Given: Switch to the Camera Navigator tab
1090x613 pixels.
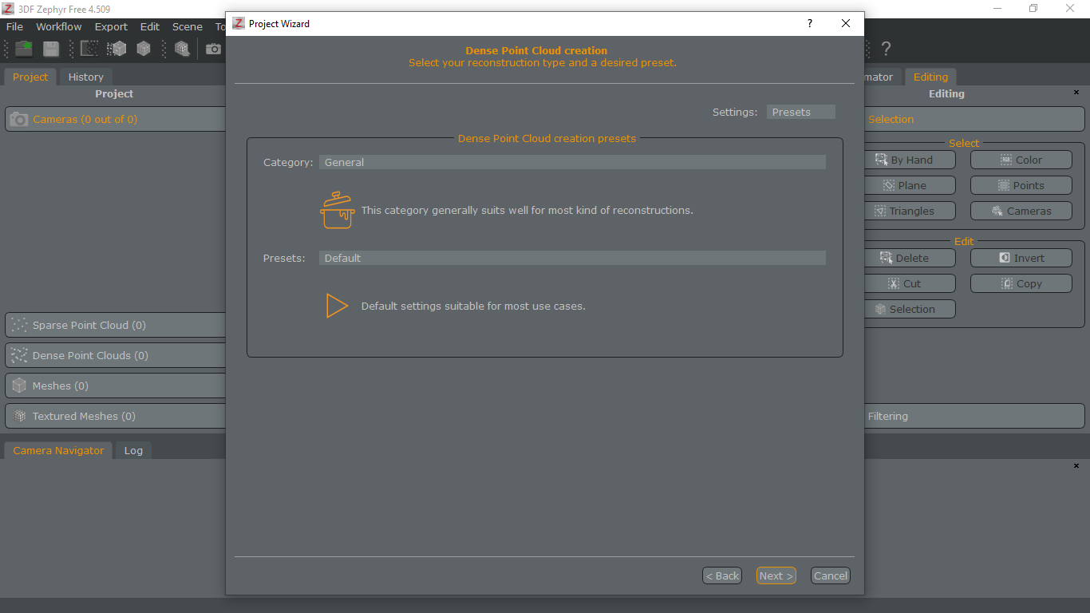Looking at the screenshot, I should pyautogui.click(x=58, y=450).
